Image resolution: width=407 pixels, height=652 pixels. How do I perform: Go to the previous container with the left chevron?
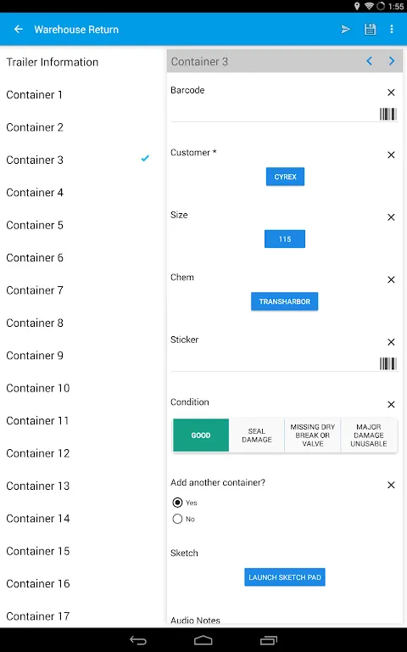369,61
